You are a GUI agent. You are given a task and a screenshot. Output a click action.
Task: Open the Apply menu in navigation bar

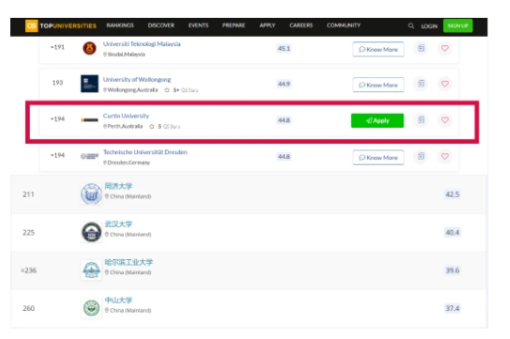tap(268, 25)
